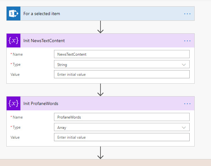Image resolution: width=211 pixels, height=166 pixels.
Task: Click the SharePoint icon on the trigger card
Action: [14, 14]
